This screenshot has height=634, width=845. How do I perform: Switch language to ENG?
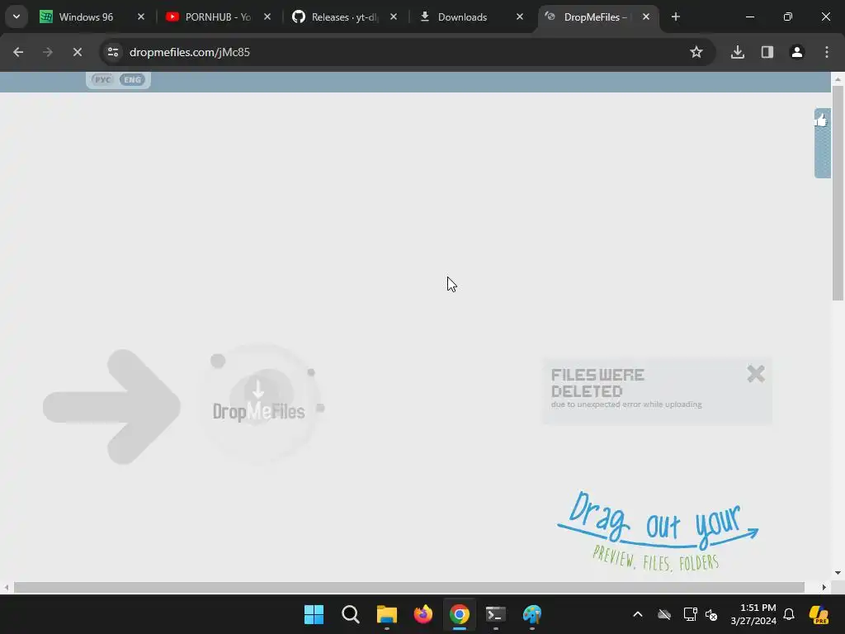132,80
